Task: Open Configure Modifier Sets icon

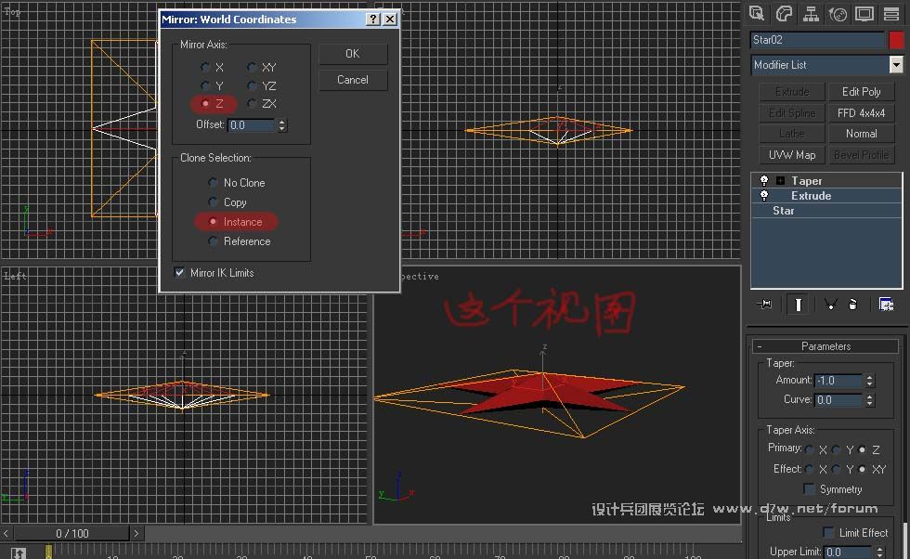Action: 886,305
